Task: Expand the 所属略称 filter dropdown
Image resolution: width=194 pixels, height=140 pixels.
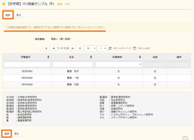Action: click(x=118, y=64)
